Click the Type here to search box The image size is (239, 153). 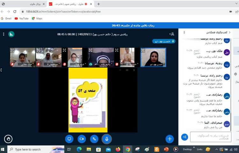point(36,149)
